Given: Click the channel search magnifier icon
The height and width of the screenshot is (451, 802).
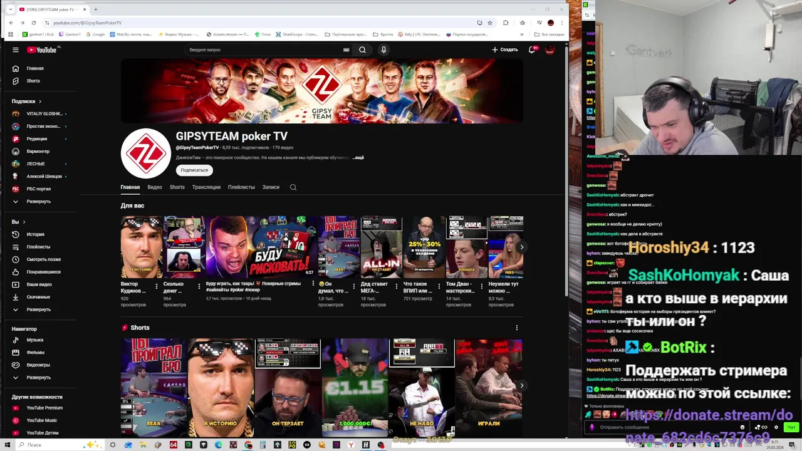Looking at the screenshot, I should click(x=293, y=187).
